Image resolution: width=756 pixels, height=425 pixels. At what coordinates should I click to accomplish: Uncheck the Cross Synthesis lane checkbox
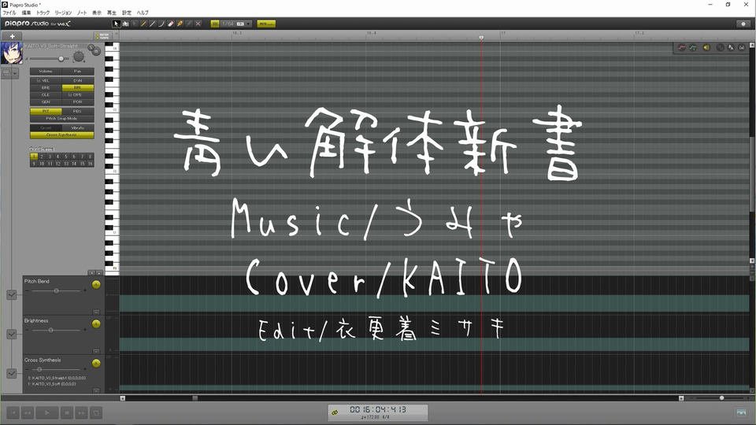point(12,373)
